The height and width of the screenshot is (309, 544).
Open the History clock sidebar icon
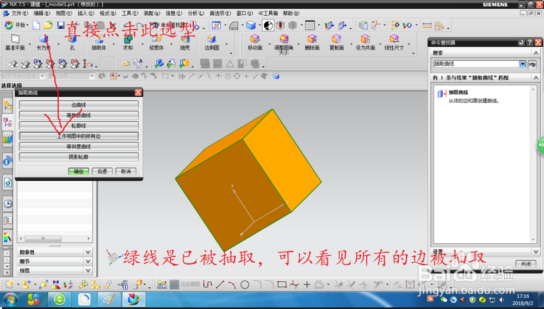click(8, 203)
